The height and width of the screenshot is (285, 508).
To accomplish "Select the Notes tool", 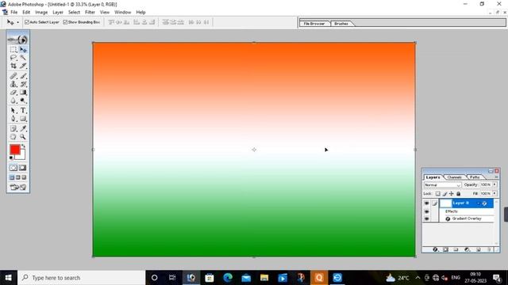I will coord(13,128).
